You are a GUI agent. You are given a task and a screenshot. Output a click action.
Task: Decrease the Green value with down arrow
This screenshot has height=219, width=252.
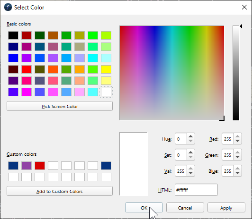click(237, 157)
